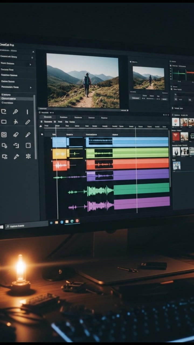This screenshot has width=194, height=345.
Task: Click the main preview showing the hiker
Action: tap(83, 81)
